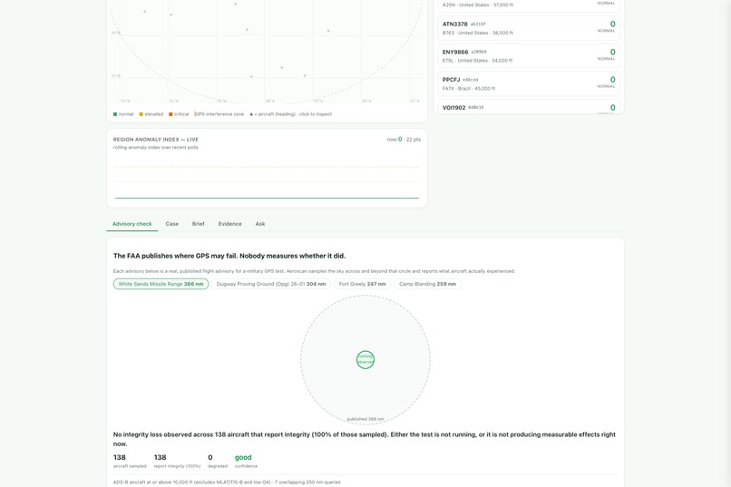Open the PPCFJ aircraft card
This screenshot has width=731, height=487.
click(x=529, y=83)
